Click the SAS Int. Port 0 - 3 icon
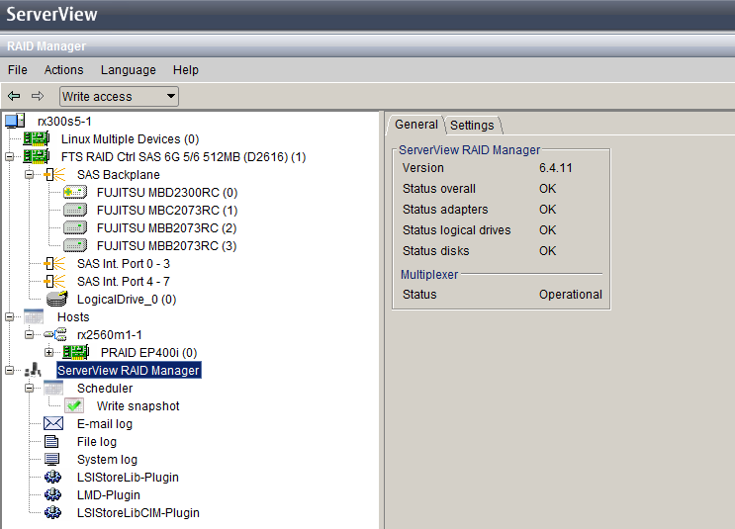The height and width of the screenshot is (529, 735). (x=54, y=263)
